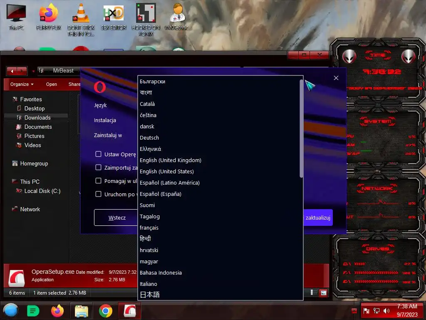Switch Explorer to details view icon

314,292
